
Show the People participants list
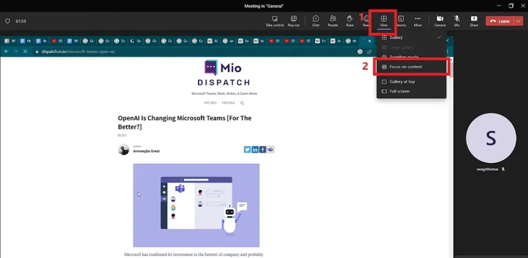[x=333, y=21]
